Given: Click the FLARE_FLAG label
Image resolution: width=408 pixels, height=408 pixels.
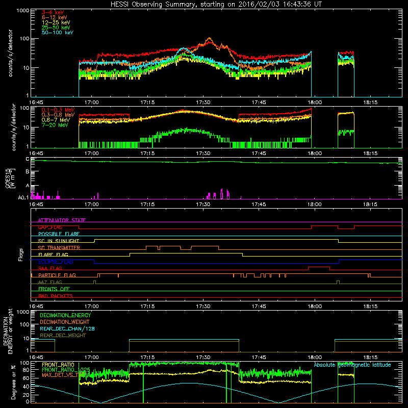Looking at the screenshot, I should pos(53,254).
